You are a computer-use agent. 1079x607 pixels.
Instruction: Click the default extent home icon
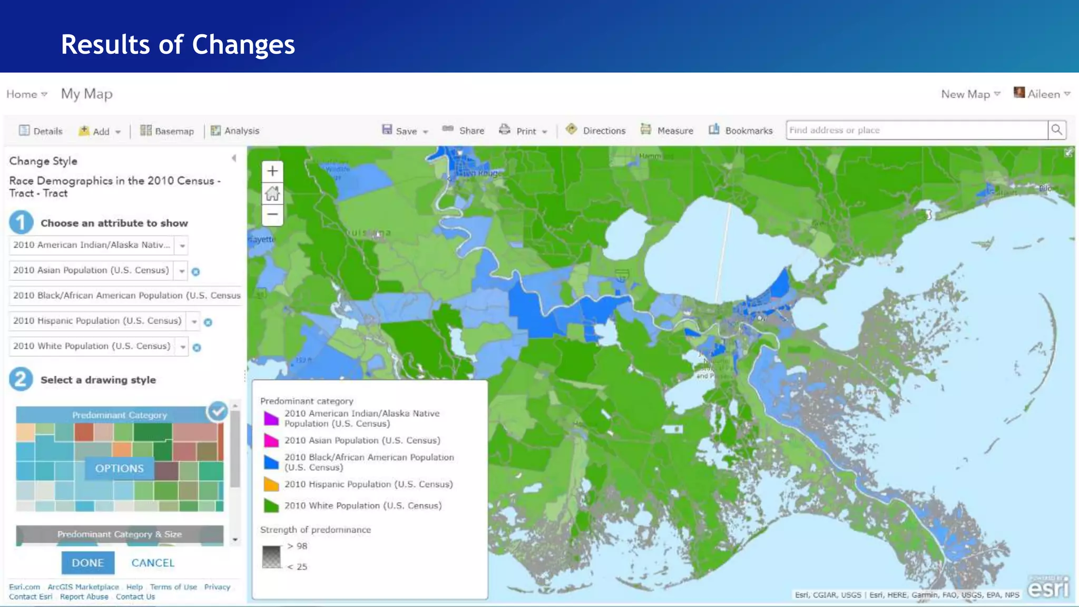pyautogui.click(x=272, y=193)
